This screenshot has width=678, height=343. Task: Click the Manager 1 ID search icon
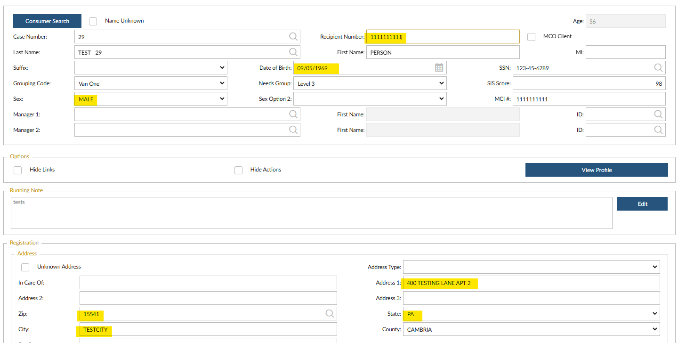coord(658,114)
